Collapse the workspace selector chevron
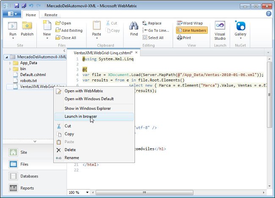The image size is (275, 198). [35, 141]
